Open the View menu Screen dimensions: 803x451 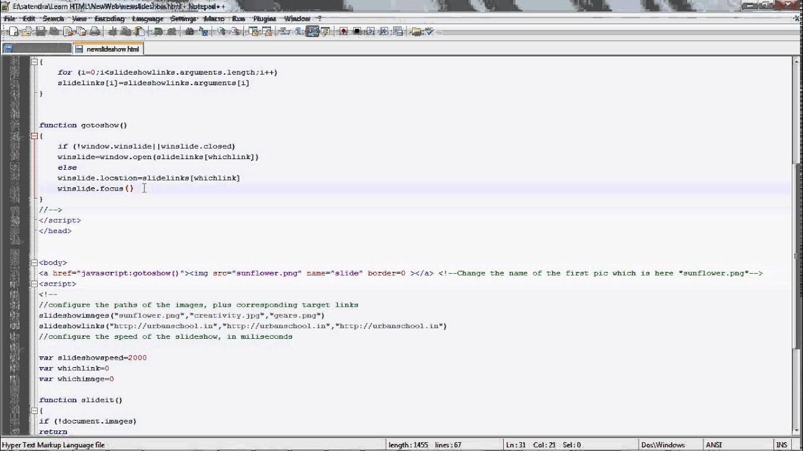coord(79,19)
